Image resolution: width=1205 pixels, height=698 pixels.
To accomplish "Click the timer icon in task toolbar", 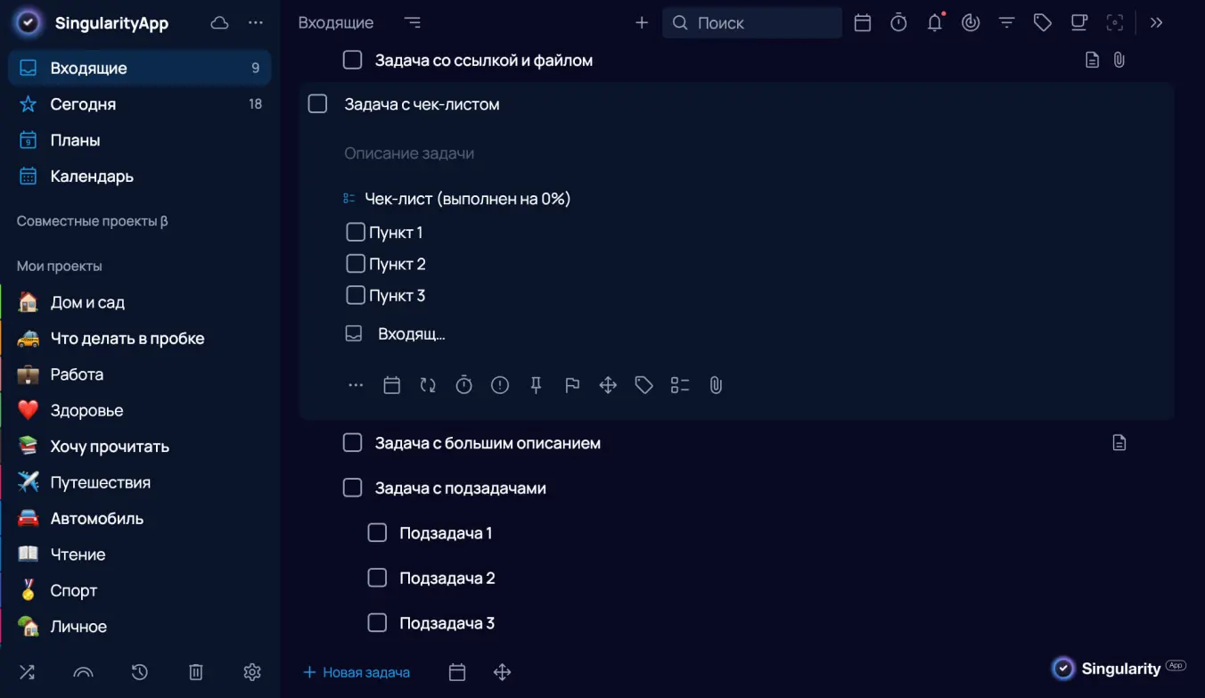I will click(463, 385).
